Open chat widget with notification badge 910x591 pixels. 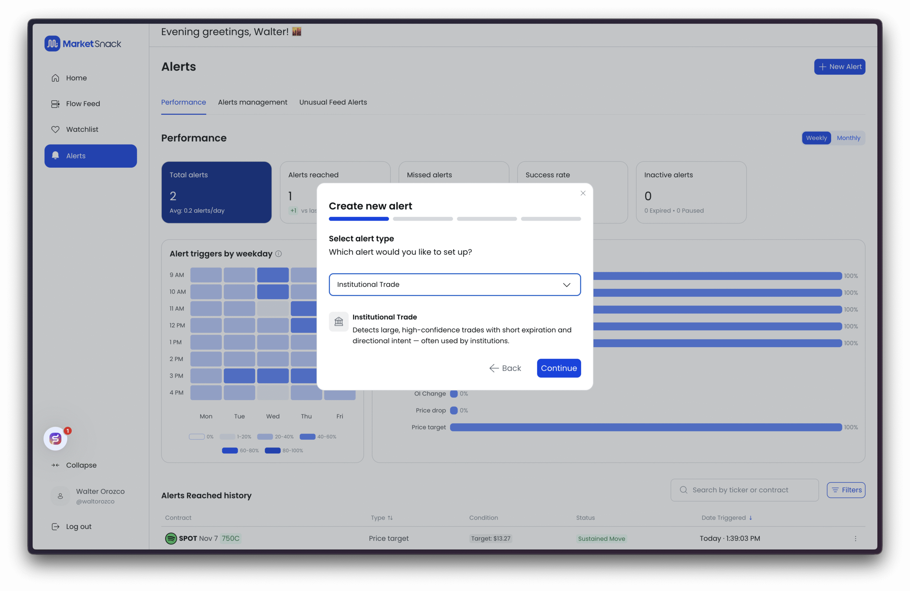click(x=56, y=439)
